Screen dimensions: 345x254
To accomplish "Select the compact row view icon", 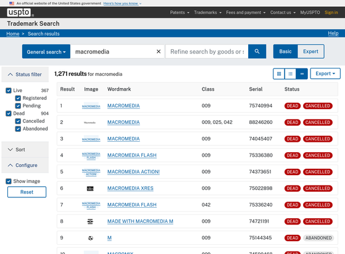I will pyautogui.click(x=302, y=74).
